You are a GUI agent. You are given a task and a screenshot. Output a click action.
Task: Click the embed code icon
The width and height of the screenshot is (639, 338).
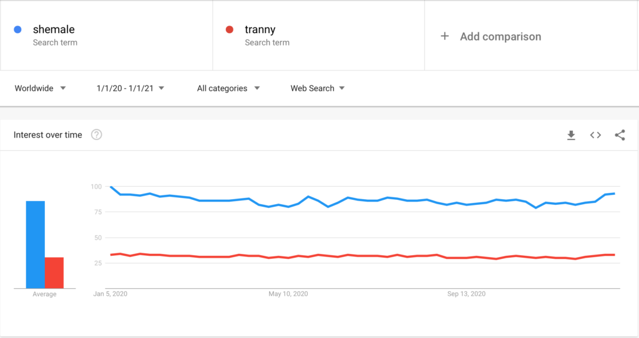point(595,135)
